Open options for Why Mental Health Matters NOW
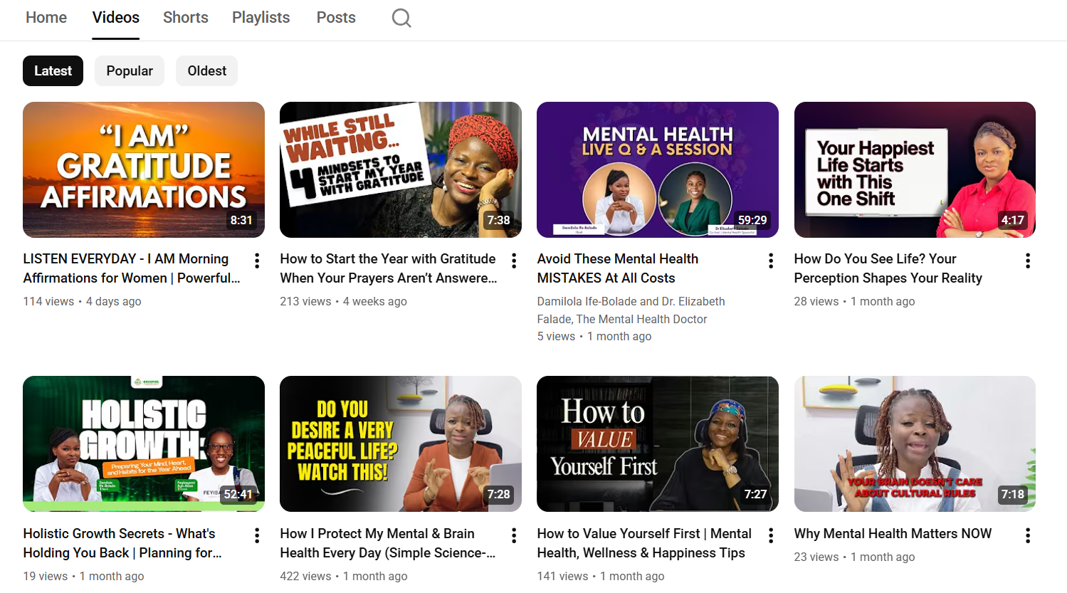 tap(1028, 535)
